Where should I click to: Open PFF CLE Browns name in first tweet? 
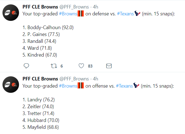[x=40, y=7]
